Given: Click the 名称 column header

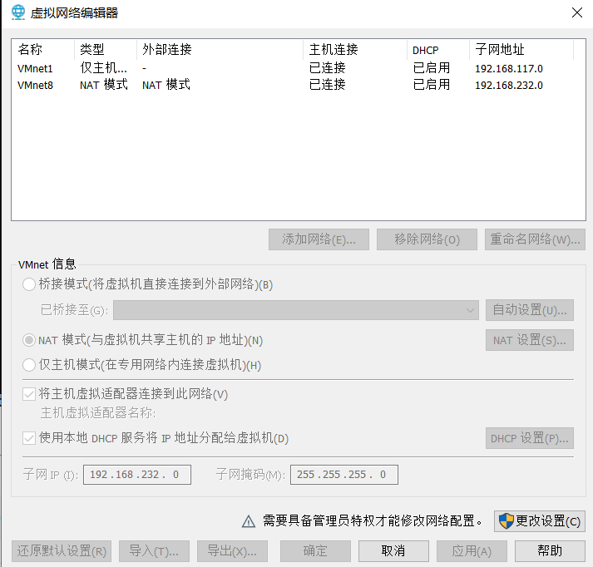Looking at the screenshot, I should 43,50.
